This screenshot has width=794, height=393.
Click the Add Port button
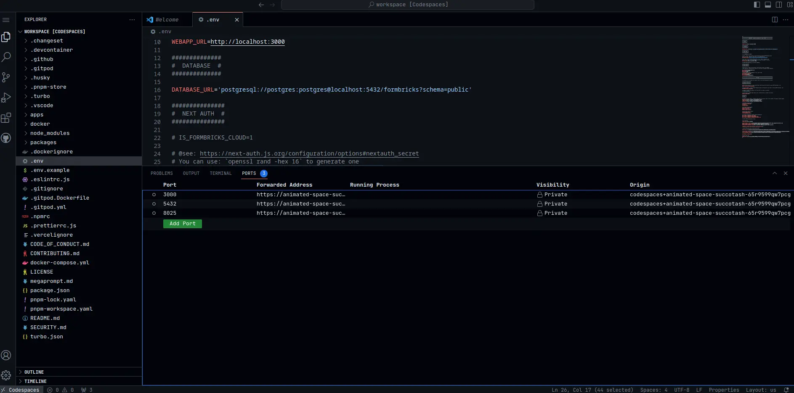pos(183,224)
